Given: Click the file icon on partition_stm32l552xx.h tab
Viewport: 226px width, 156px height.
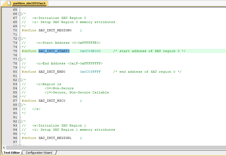Looking at the screenshot, I should click(9, 3).
